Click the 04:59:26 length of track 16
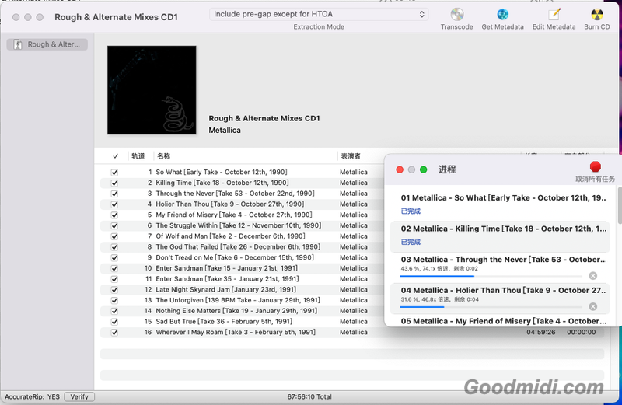Screen dimensions: 622x405 click(540, 333)
